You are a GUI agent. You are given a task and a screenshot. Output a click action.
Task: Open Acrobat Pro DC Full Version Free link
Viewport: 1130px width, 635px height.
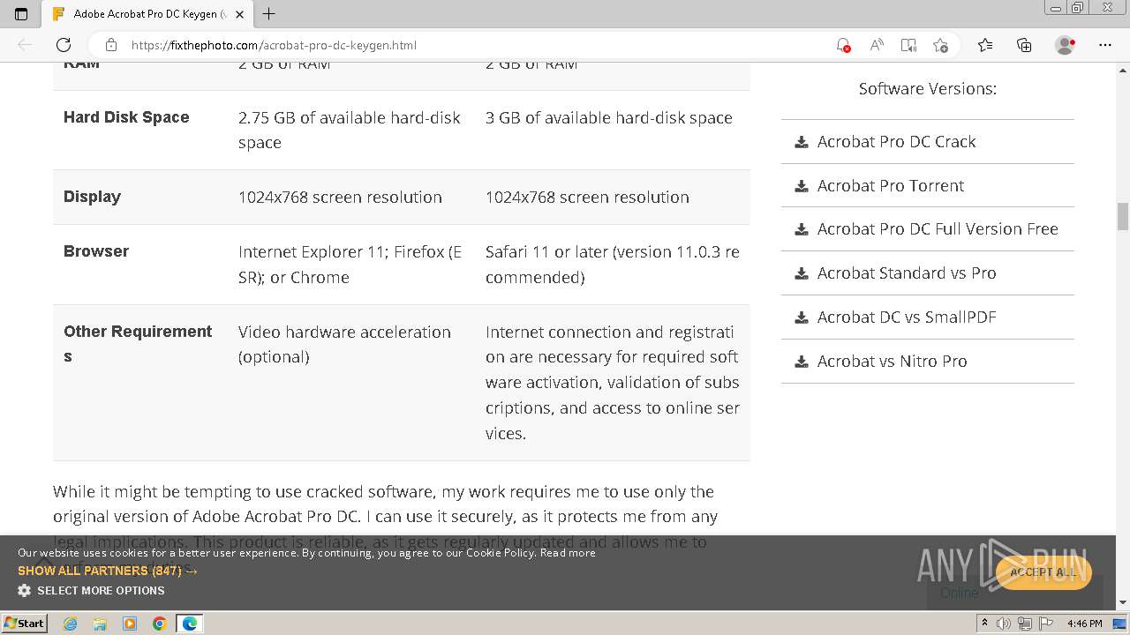pyautogui.click(x=938, y=228)
